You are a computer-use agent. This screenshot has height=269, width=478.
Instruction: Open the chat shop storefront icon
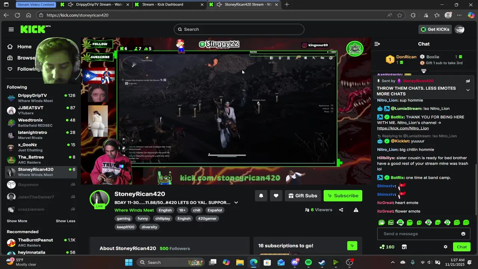coord(404,247)
